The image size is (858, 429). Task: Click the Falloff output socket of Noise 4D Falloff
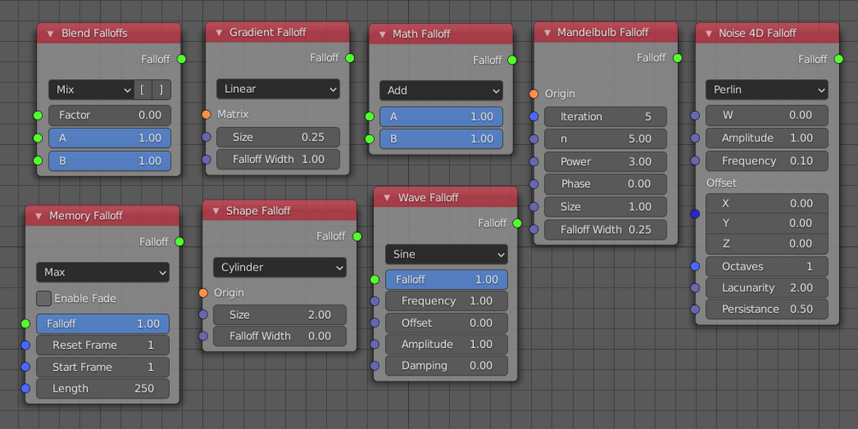[838, 59]
